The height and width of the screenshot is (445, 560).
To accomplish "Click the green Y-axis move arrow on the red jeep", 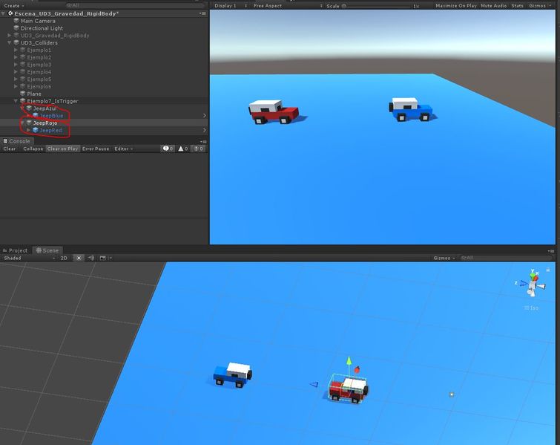I will [x=349, y=361].
